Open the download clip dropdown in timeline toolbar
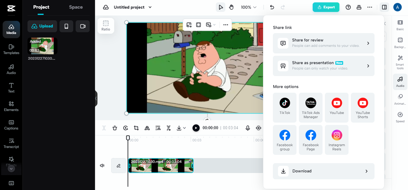The image size is (408, 190). (181, 128)
